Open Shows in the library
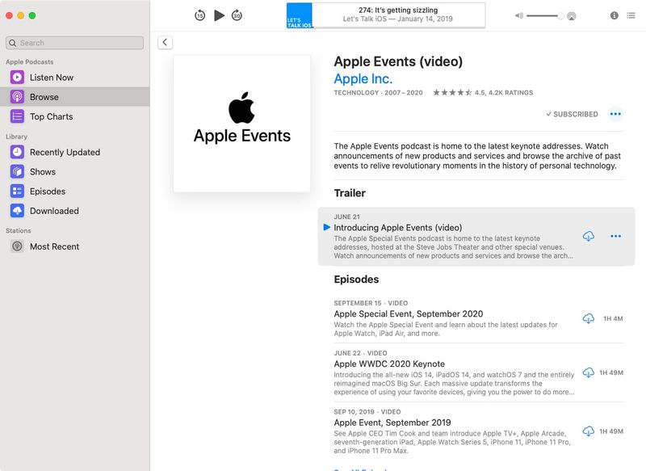This screenshot has height=471, width=646. coord(74,171)
